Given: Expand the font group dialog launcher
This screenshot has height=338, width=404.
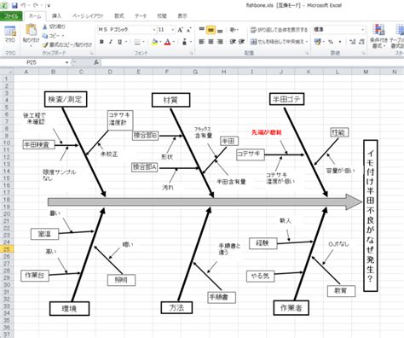Looking at the screenshot, I should [192, 53].
